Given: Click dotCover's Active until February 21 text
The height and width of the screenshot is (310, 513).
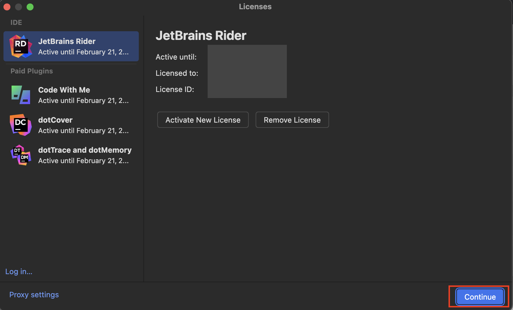Looking at the screenshot, I should [84, 131].
